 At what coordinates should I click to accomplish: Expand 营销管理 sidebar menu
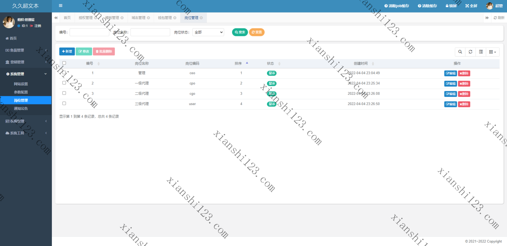[x=26, y=62]
